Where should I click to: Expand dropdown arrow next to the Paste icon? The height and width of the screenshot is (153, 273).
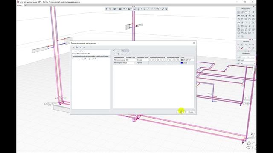pyautogui.click(x=154, y=9)
